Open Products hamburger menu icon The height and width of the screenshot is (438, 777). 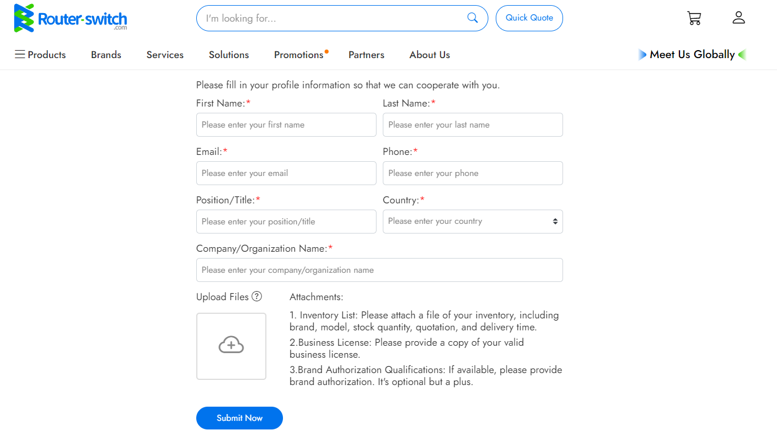tap(20, 55)
